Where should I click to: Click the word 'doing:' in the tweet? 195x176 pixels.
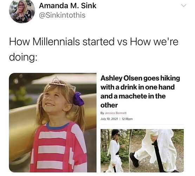pos(23,57)
